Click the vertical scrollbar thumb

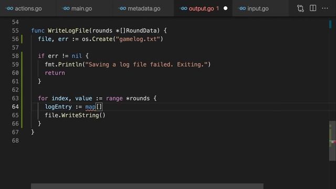click(x=332, y=141)
